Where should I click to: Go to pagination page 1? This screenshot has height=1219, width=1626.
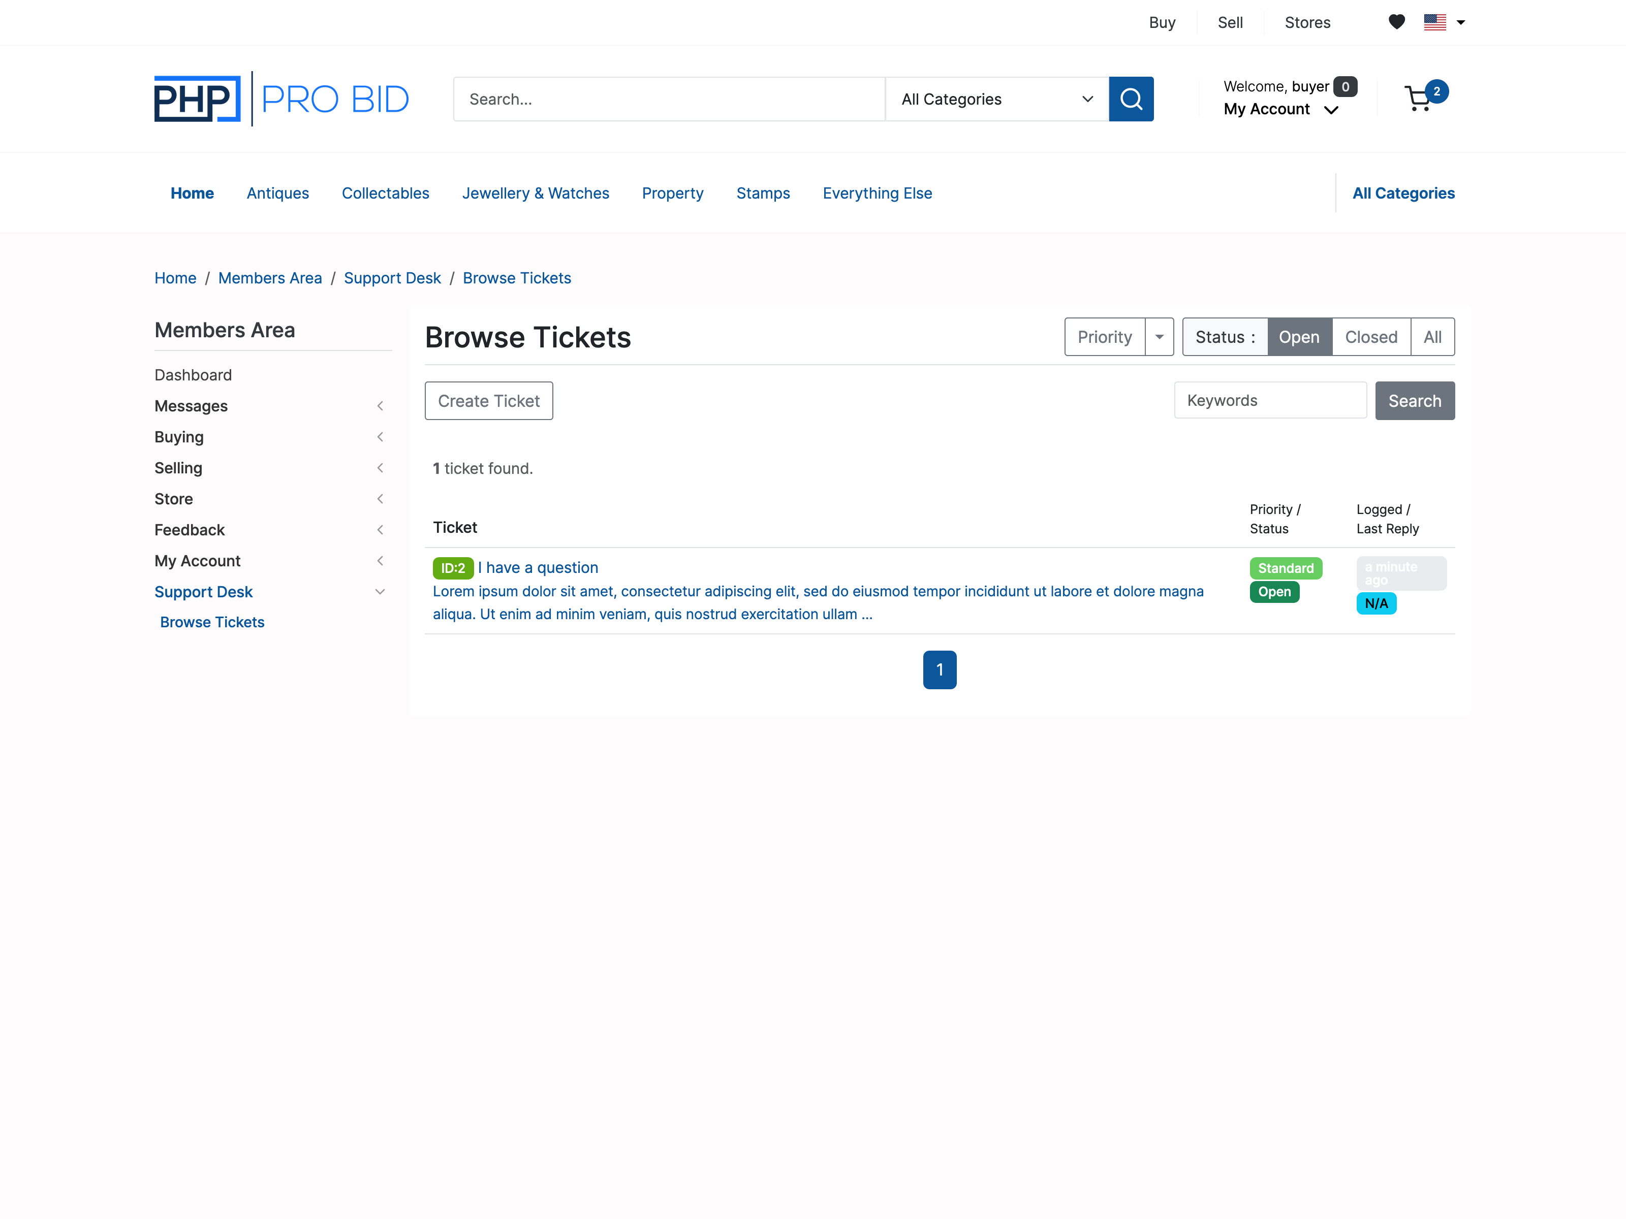pos(940,670)
